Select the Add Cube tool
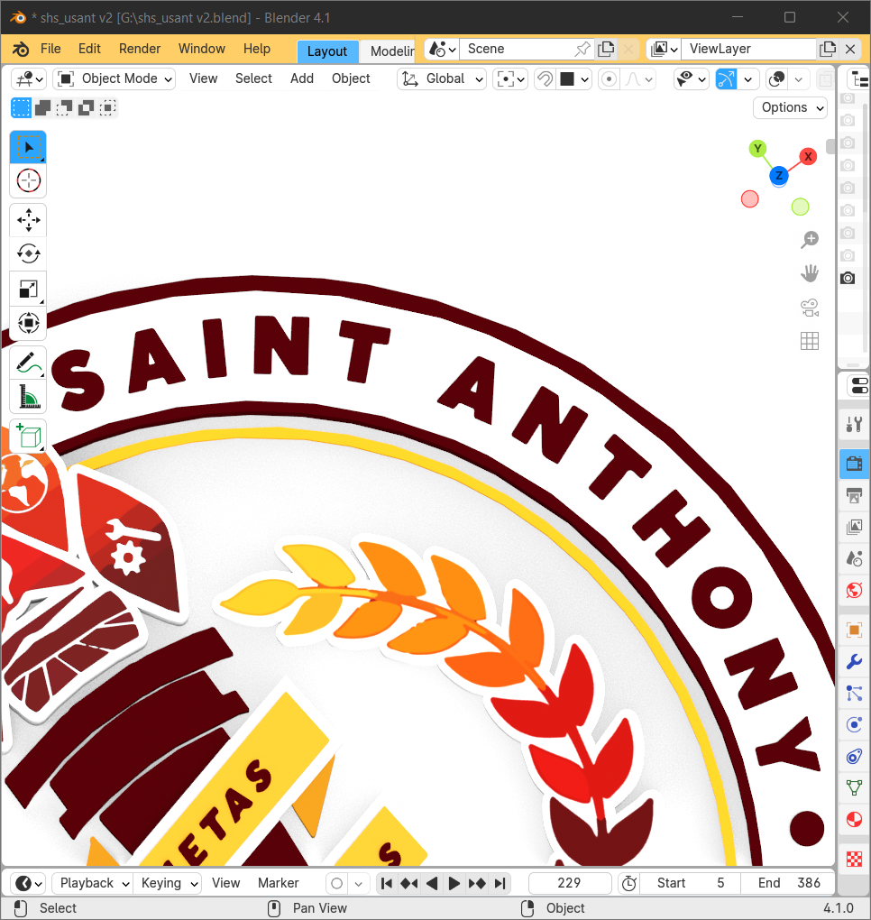Viewport: 871px width, 920px height. click(28, 436)
